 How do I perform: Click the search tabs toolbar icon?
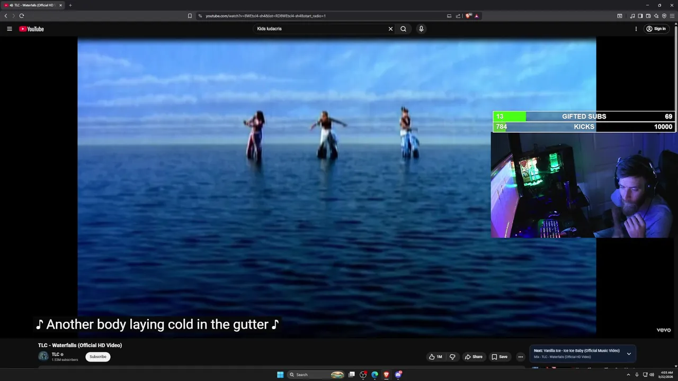pos(620,16)
